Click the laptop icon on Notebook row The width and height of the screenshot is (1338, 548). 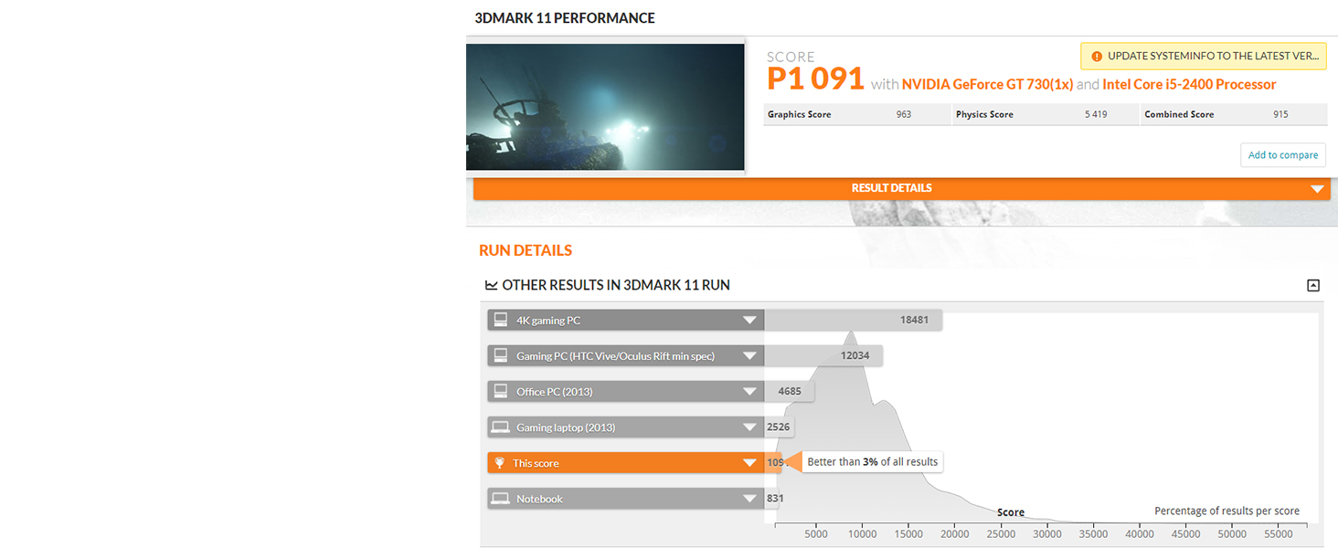click(500, 499)
